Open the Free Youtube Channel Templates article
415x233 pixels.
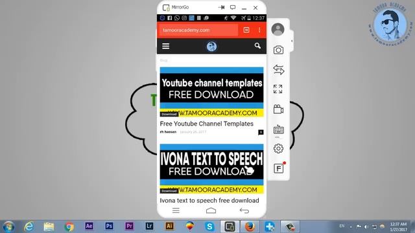point(206,124)
